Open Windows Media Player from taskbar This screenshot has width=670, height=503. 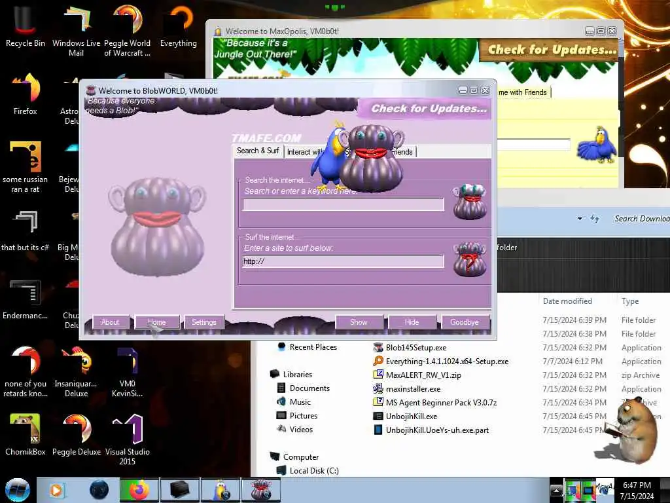[56, 490]
